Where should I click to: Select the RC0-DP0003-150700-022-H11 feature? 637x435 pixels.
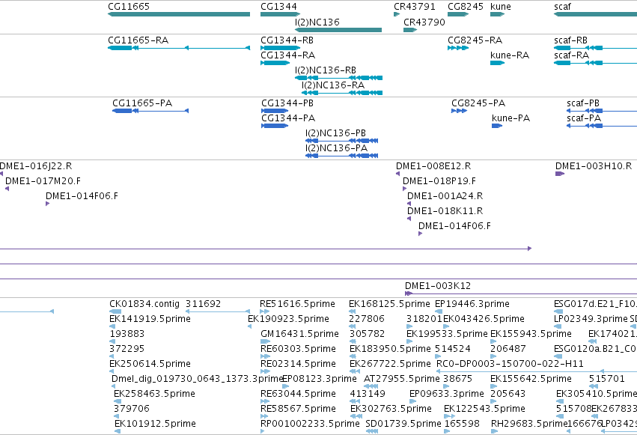click(536, 371)
